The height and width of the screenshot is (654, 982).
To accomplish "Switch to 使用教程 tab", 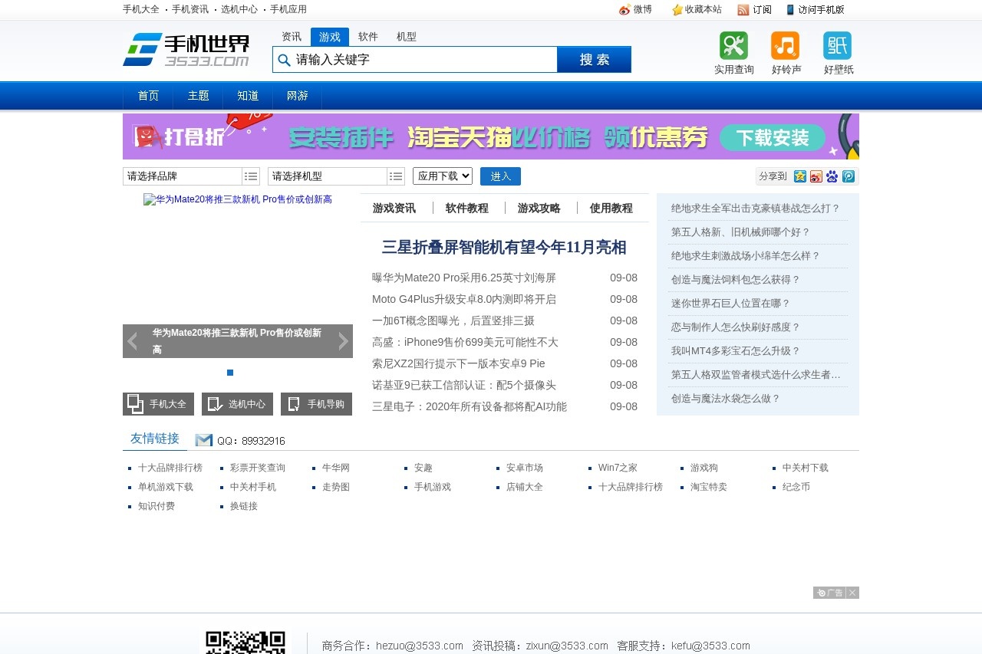I will pyautogui.click(x=611, y=208).
